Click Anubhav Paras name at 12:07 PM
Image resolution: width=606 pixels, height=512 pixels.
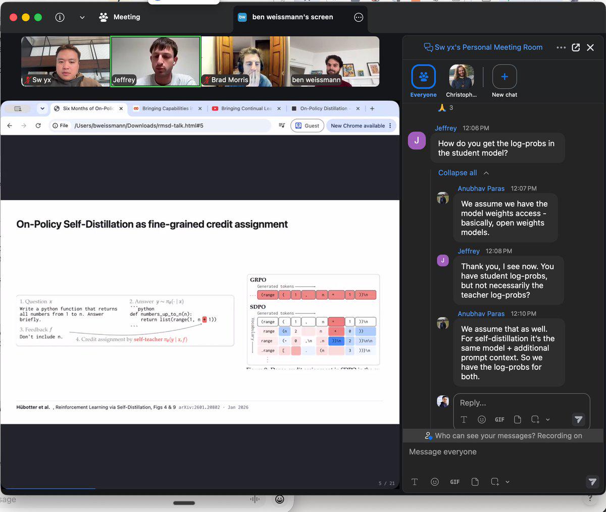pos(481,189)
